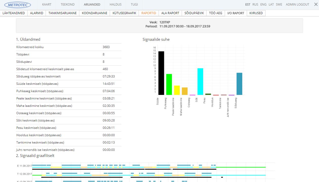
Task: Click the Metrotec logo
Action: pos(18,5)
